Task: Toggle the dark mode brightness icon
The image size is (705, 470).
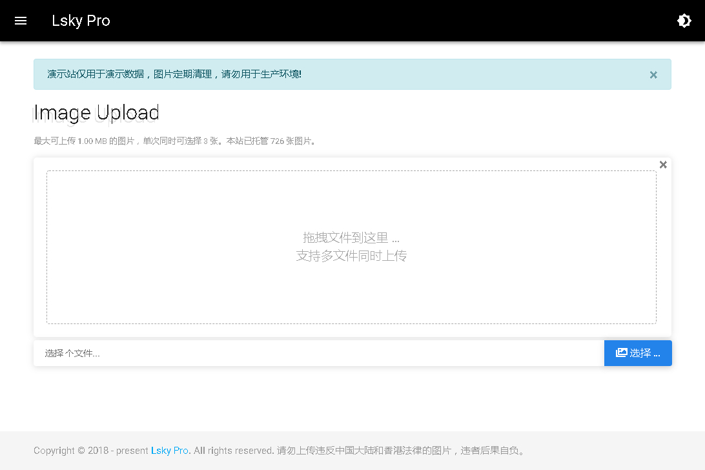Action: 684,21
